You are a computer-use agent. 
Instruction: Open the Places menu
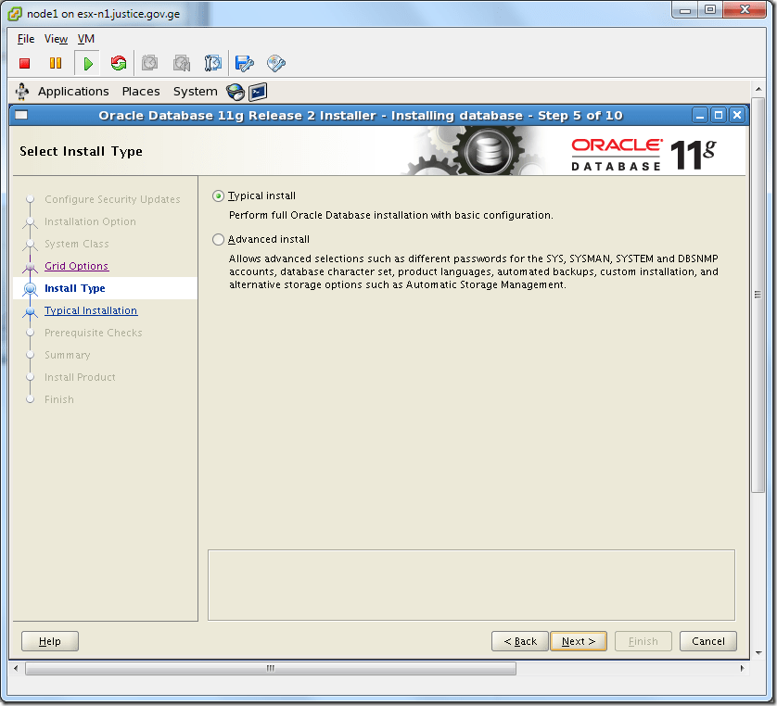pos(141,91)
